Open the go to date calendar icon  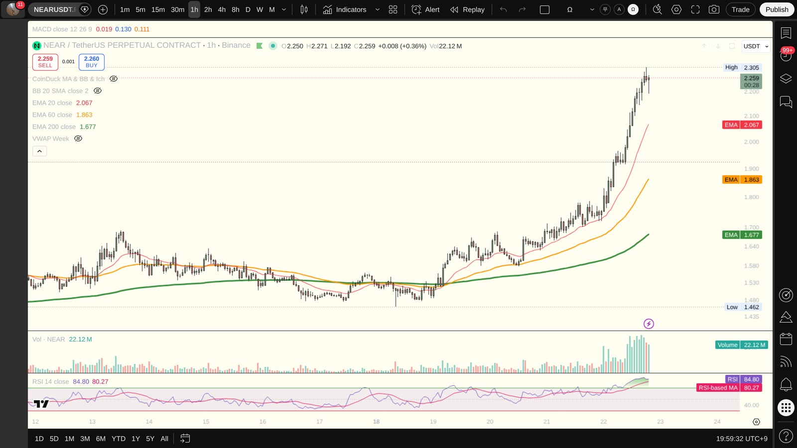point(185,439)
